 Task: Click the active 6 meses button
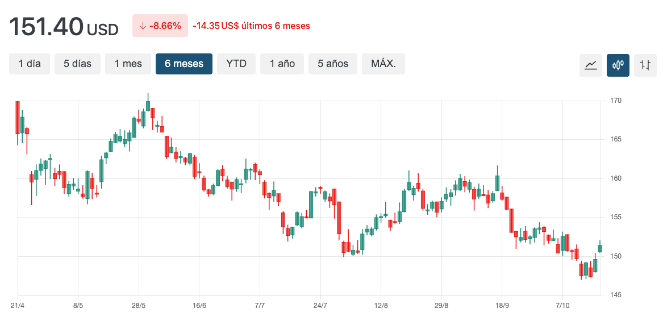[184, 64]
